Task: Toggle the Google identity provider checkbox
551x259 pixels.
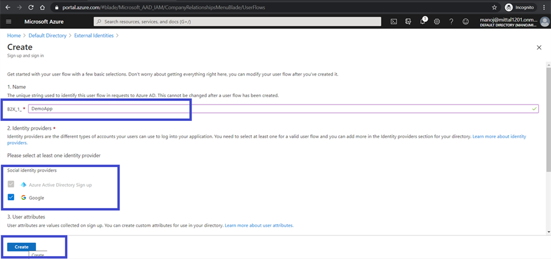Action: point(11,198)
